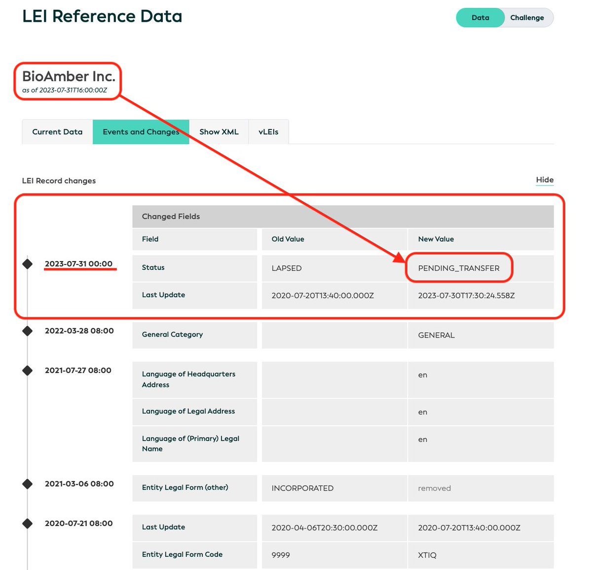Click the LEI Record changes section label

click(59, 181)
